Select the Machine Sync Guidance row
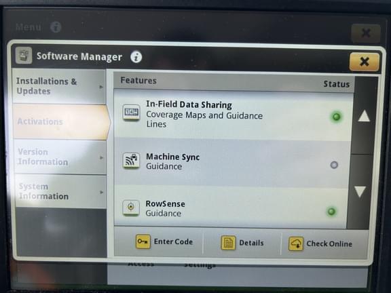The image size is (391, 293). (x=232, y=163)
